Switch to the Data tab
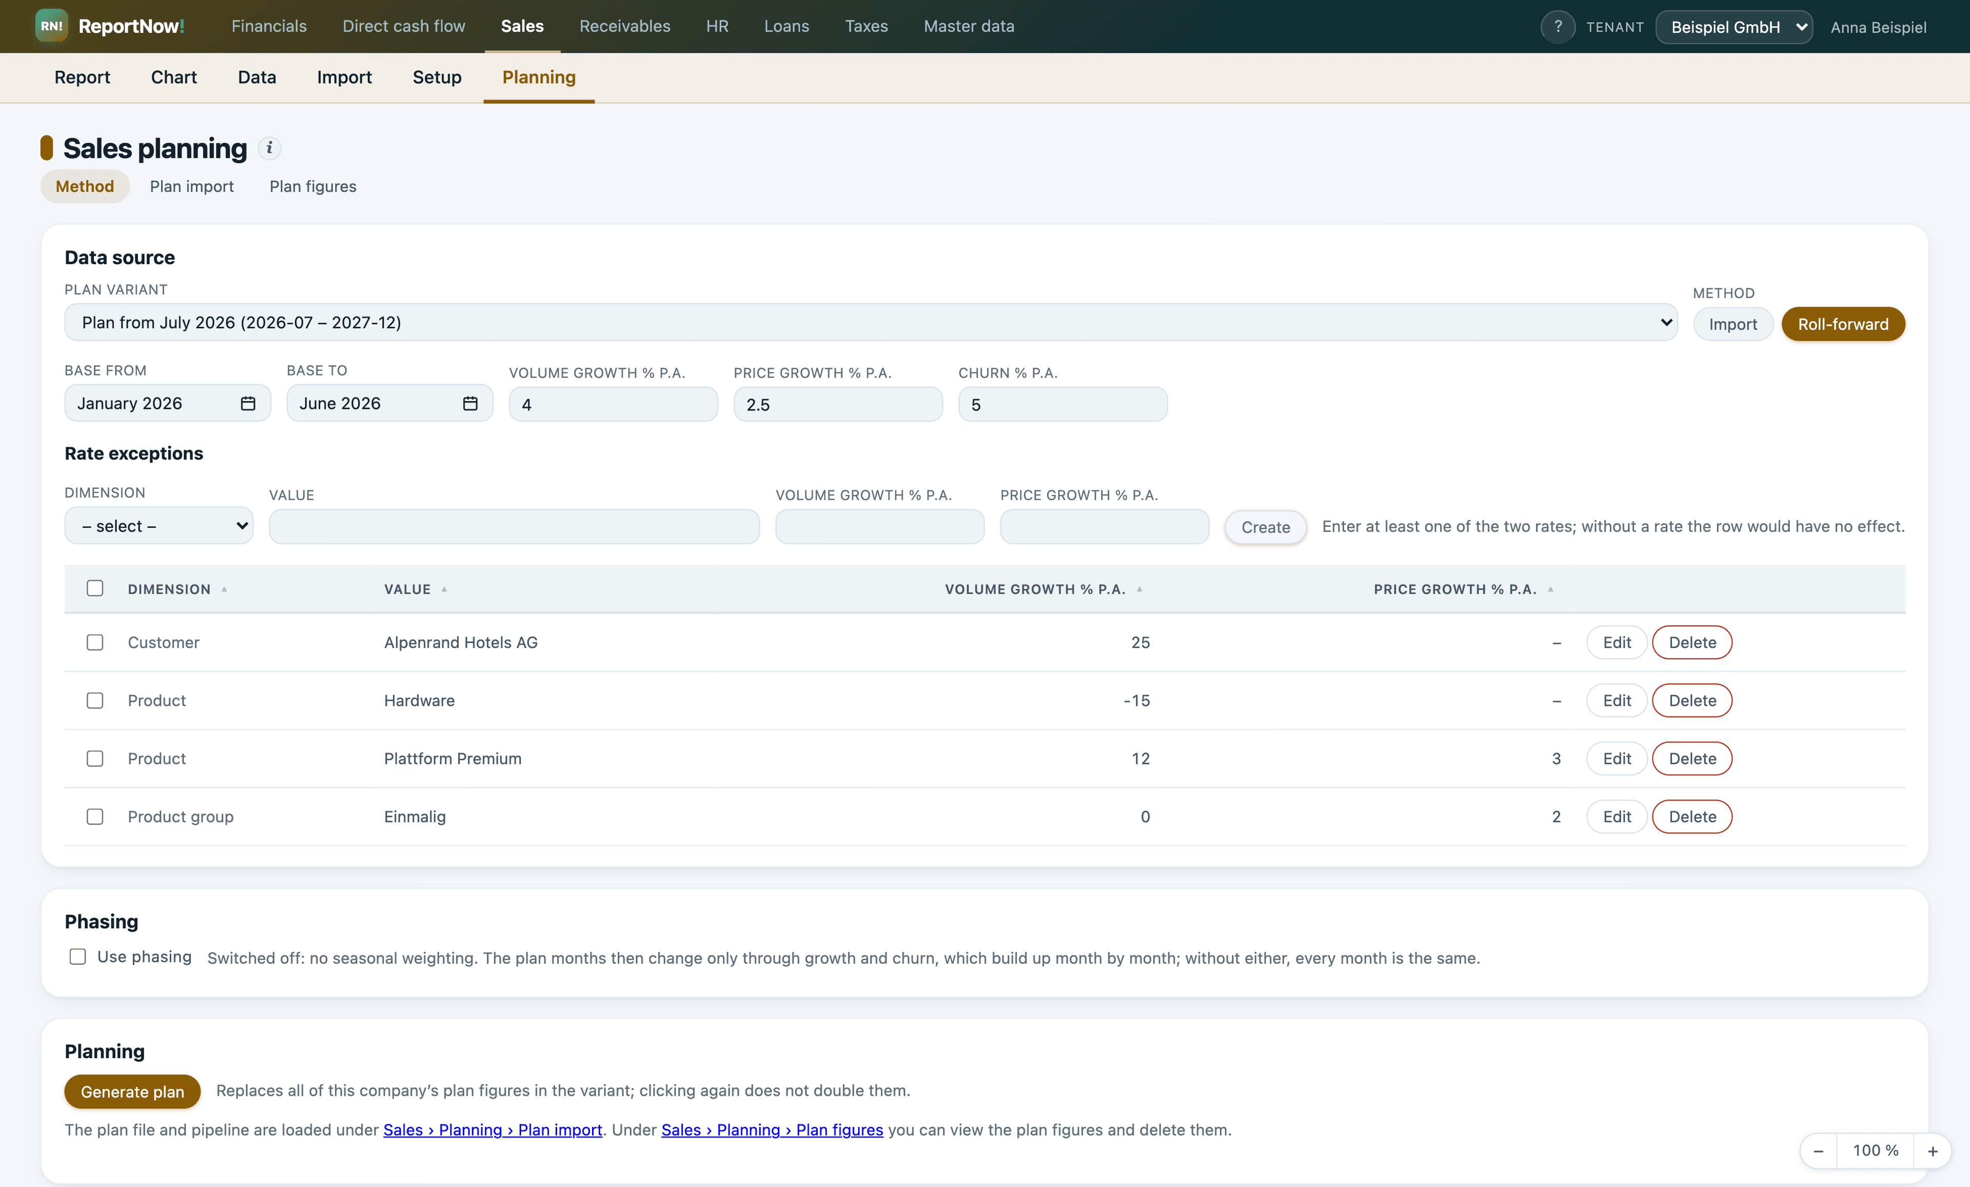The image size is (1970, 1187). [x=257, y=77]
